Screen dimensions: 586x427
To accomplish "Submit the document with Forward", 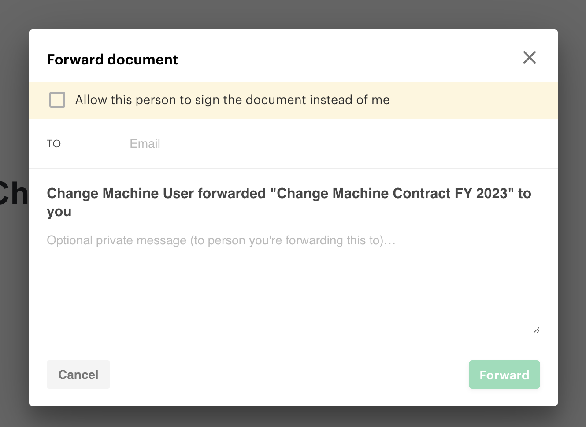I will pyautogui.click(x=504, y=375).
